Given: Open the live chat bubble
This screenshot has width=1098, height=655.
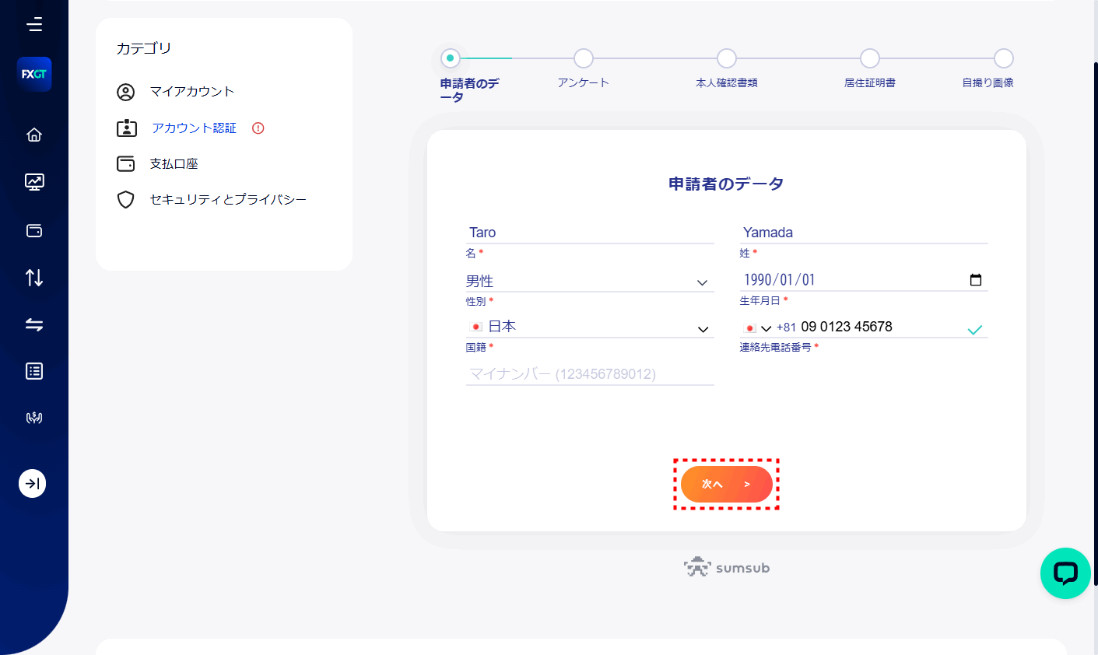Looking at the screenshot, I should [x=1065, y=573].
